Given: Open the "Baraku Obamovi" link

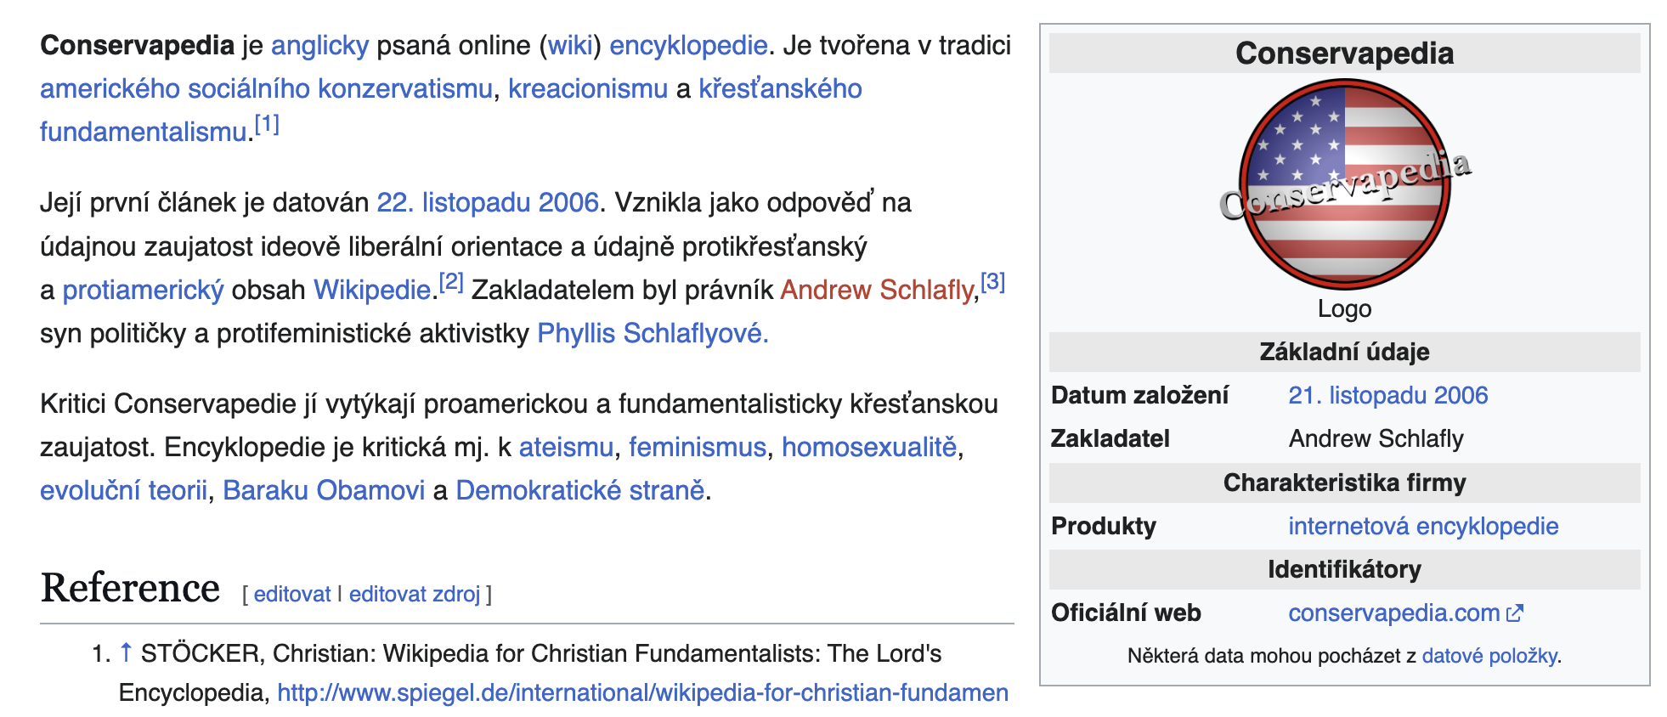Looking at the screenshot, I should [324, 490].
